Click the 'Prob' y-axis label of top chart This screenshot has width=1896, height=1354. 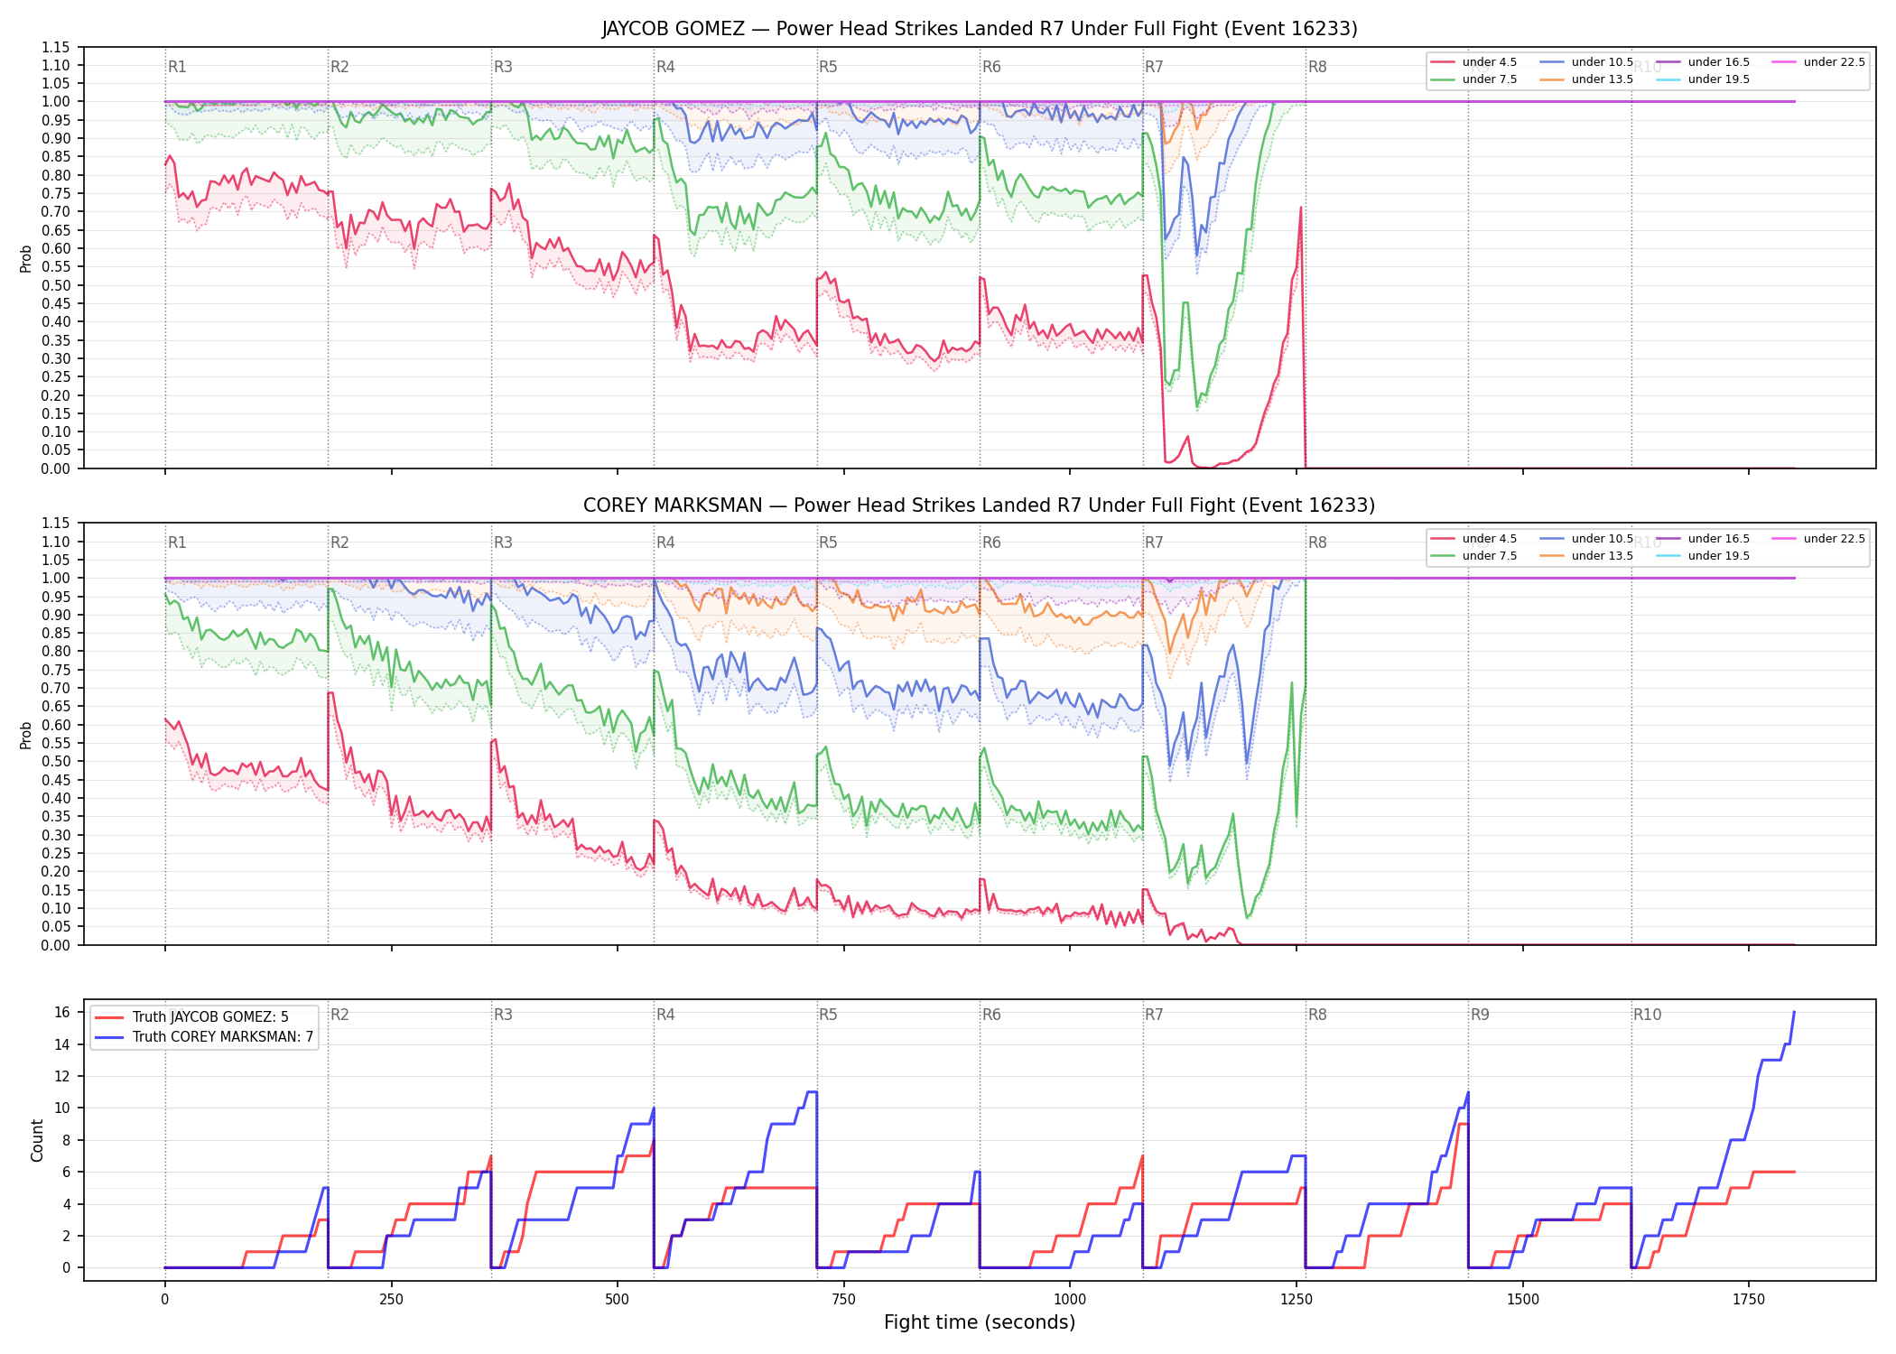tap(26, 258)
